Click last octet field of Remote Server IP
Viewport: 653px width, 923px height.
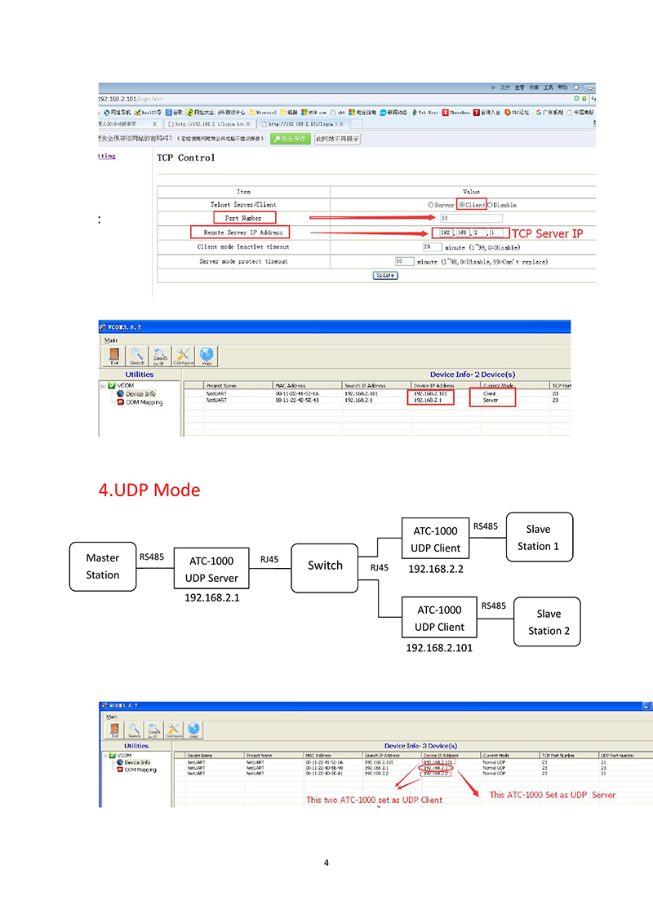pyautogui.click(x=495, y=233)
